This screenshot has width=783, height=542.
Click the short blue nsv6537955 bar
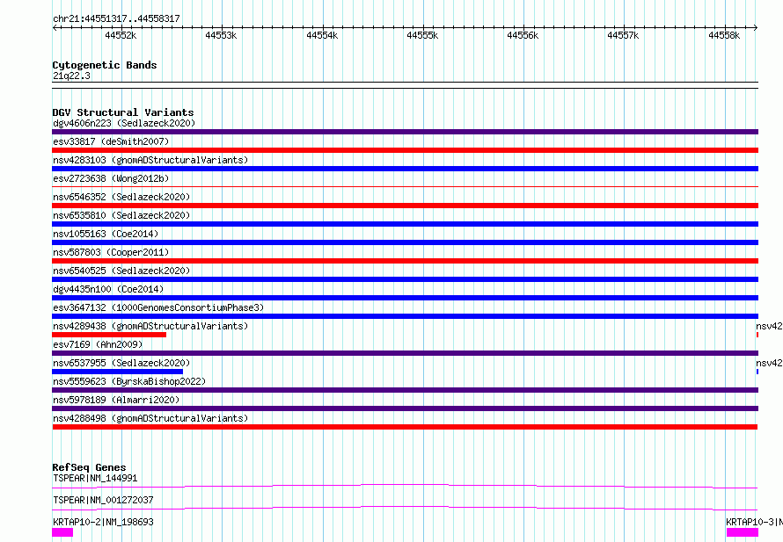[117, 372]
